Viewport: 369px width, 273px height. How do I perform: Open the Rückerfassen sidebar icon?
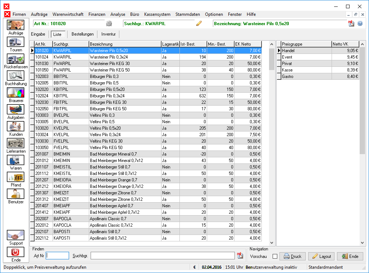15,59
